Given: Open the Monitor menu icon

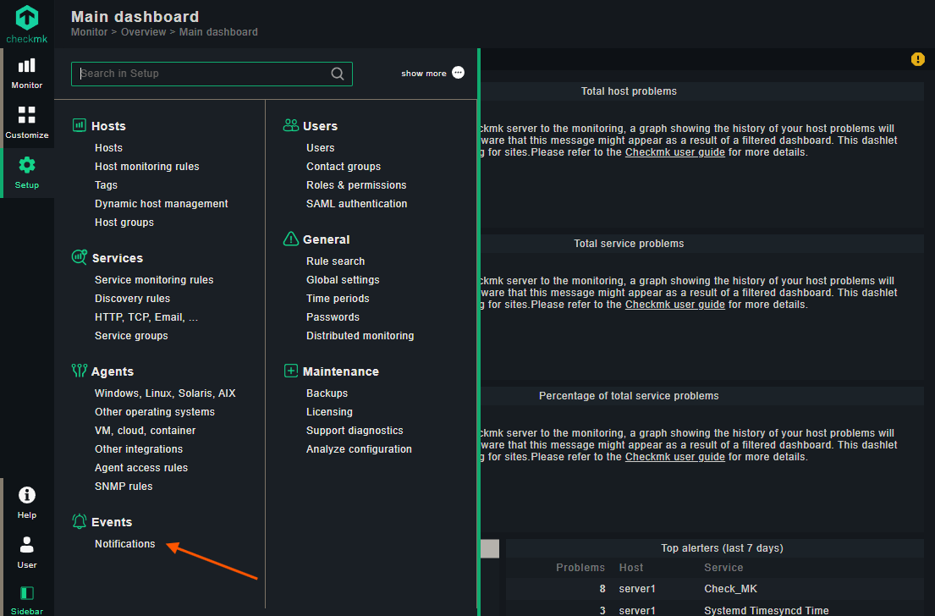Looking at the screenshot, I should click(x=27, y=65).
